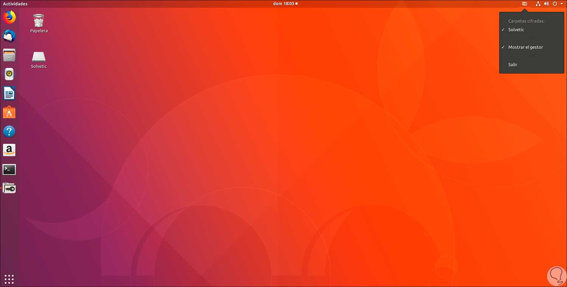Select the Papelera trash icon on desktop
The height and width of the screenshot is (287, 567).
click(39, 23)
